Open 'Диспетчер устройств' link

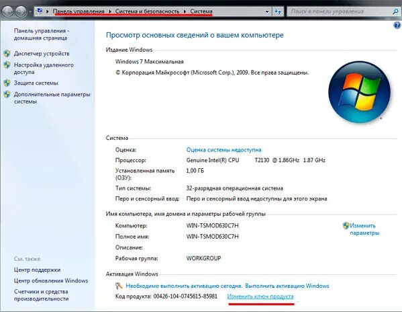pos(42,53)
